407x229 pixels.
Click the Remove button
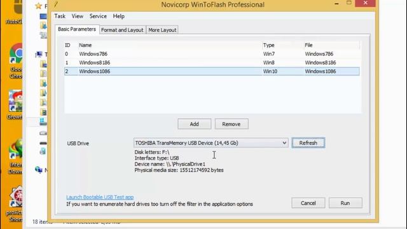[231, 124]
